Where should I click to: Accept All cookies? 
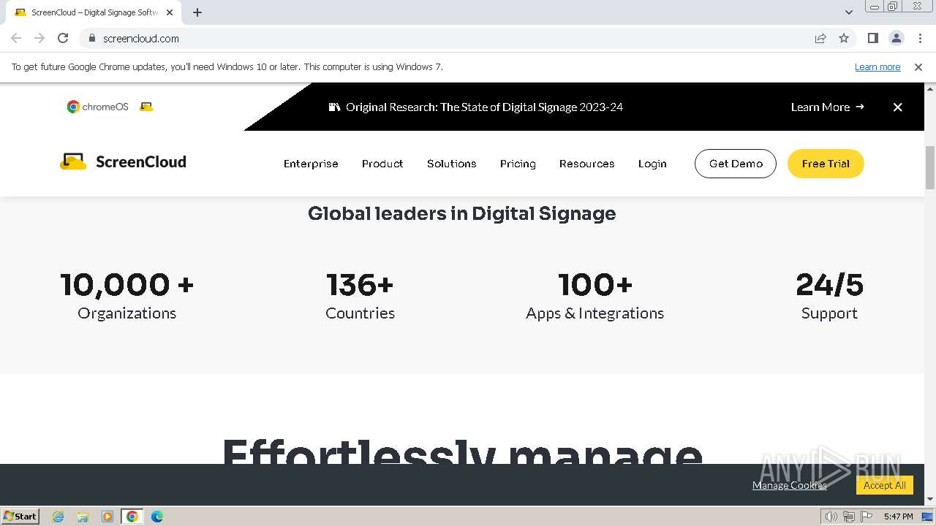pos(885,485)
